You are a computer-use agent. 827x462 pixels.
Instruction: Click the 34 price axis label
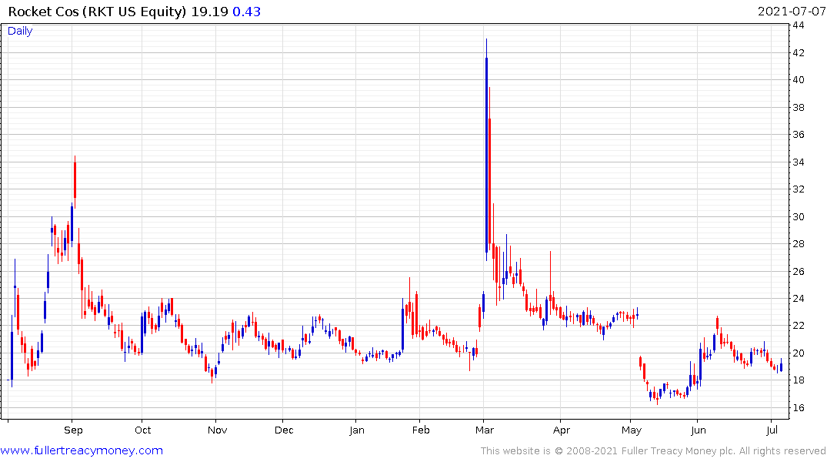pos(798,162)
